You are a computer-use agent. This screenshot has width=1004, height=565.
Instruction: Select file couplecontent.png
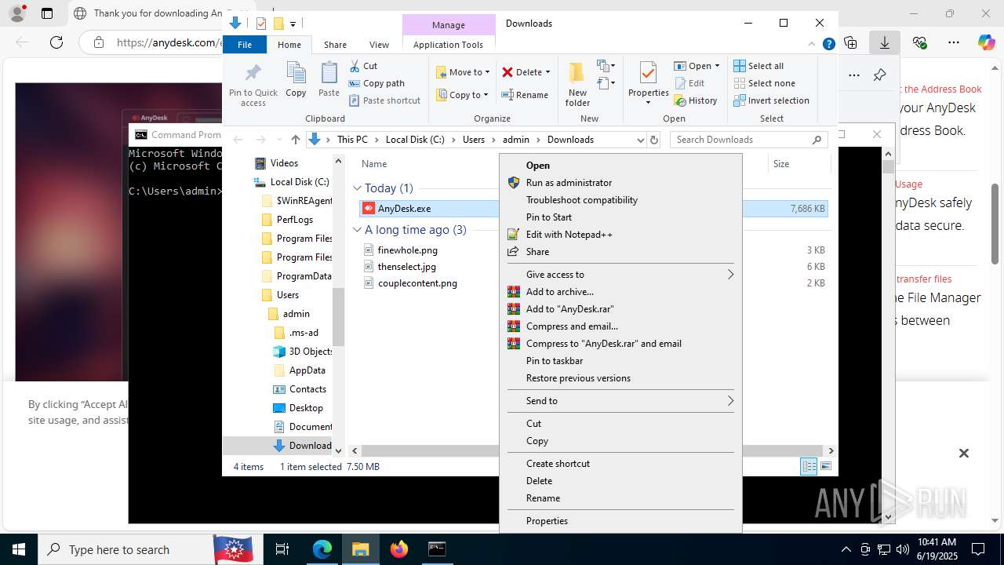[417, 283]
